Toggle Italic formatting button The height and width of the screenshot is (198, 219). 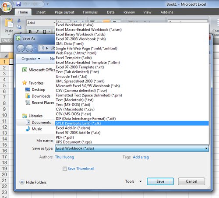(x=37, y=32)
